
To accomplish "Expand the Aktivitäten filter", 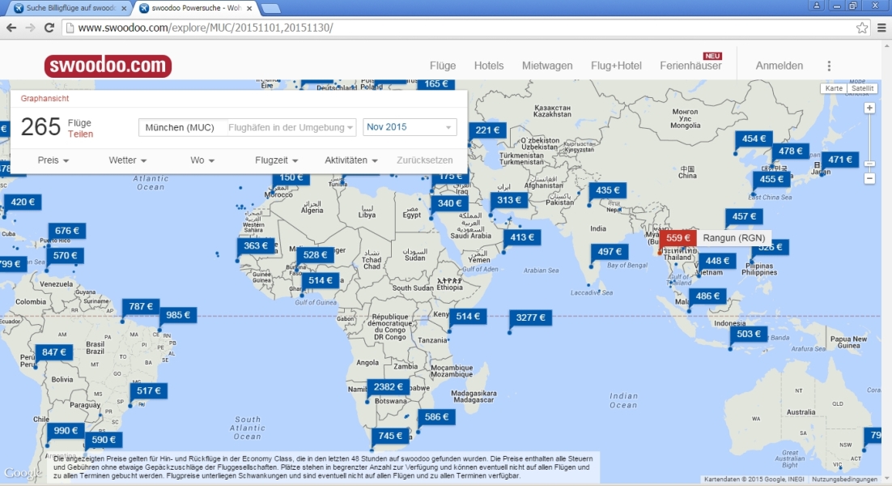I will (x=351, y=160).
